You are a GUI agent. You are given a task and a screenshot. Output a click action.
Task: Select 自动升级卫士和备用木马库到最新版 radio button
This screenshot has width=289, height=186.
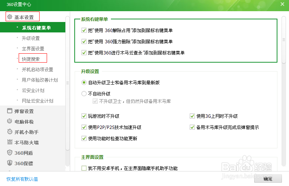pyautogui.click(x=84, y=83)
